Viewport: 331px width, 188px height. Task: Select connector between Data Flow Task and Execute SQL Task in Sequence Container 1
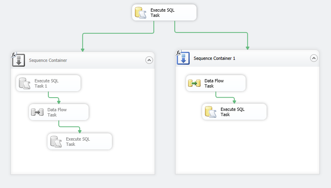click(225, 97)
